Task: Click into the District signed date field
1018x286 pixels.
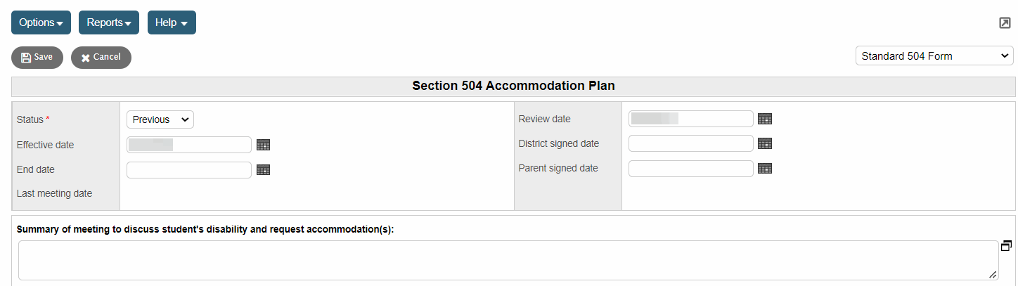Action: point(690,143)
